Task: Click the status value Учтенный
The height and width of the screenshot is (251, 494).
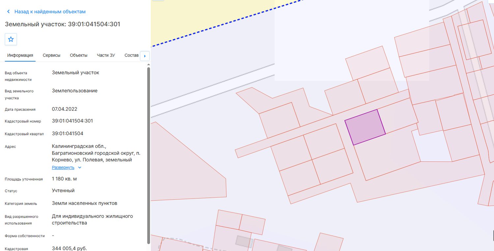Action: pos(63,190)
